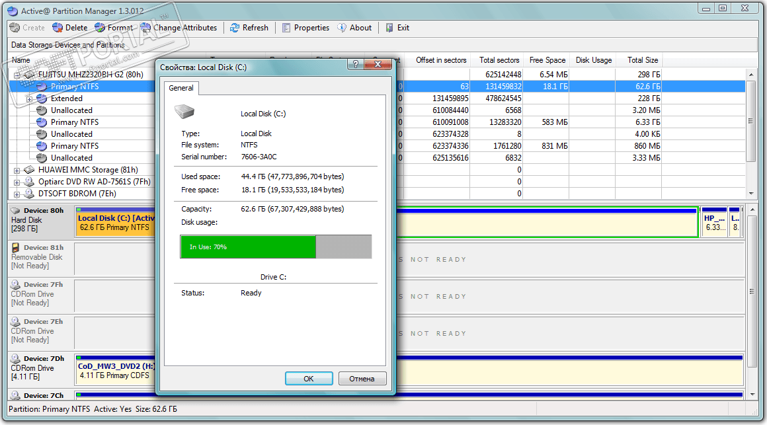Click the Extended partition icon
The height and width of the screenshot is (425, 767).
point(42,98)
